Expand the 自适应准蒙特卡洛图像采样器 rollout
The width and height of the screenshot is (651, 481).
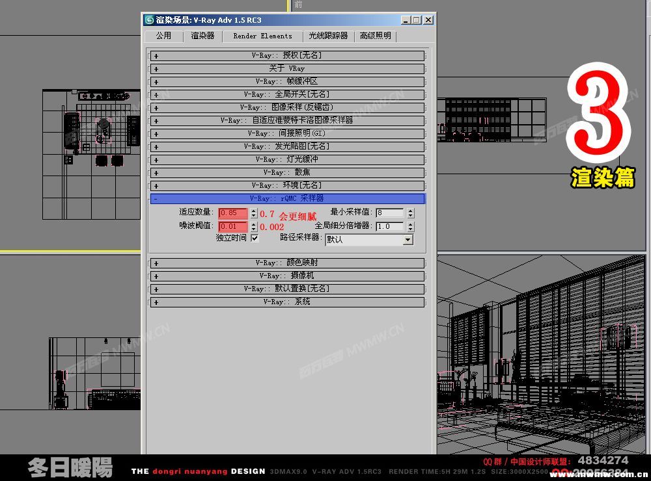pyautogui.click(x=287, y=121)
